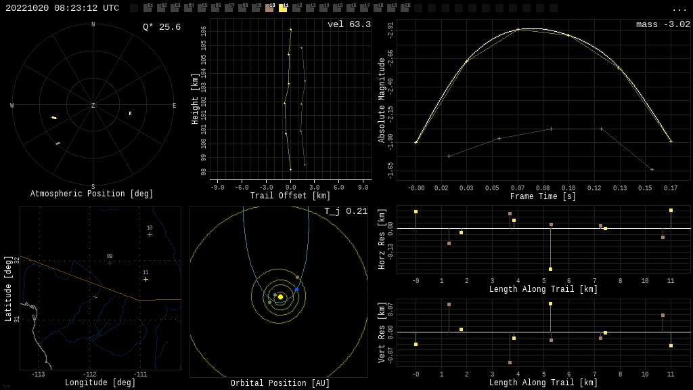Select station square 15 in top strip
Image resolution: width=693 pixels, height=390 pixels.
tap(337, 8)
